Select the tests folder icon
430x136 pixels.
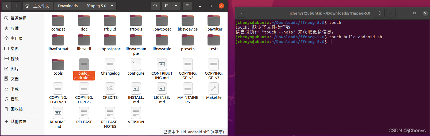pos(214,40)
